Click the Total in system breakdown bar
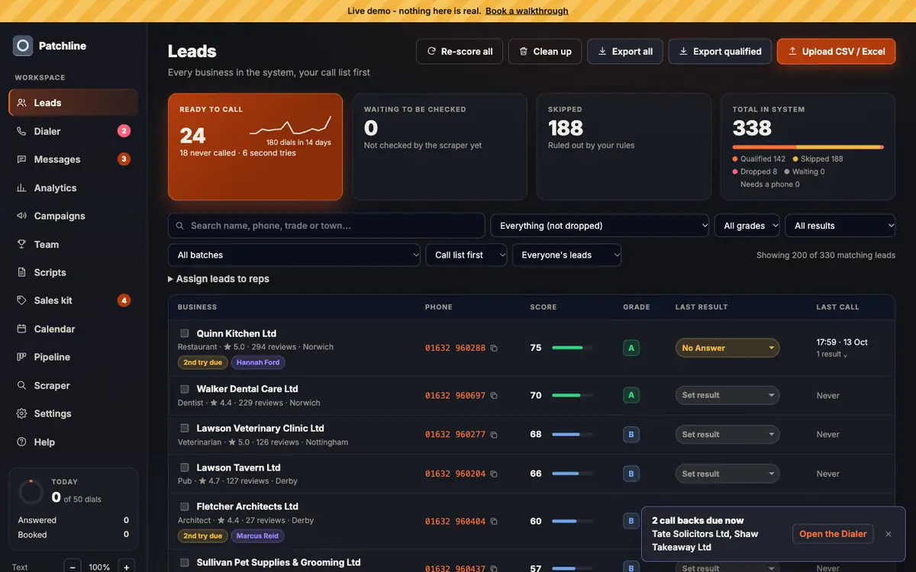The width and height of the screenshot is (916, 572). tap(808, 146)
